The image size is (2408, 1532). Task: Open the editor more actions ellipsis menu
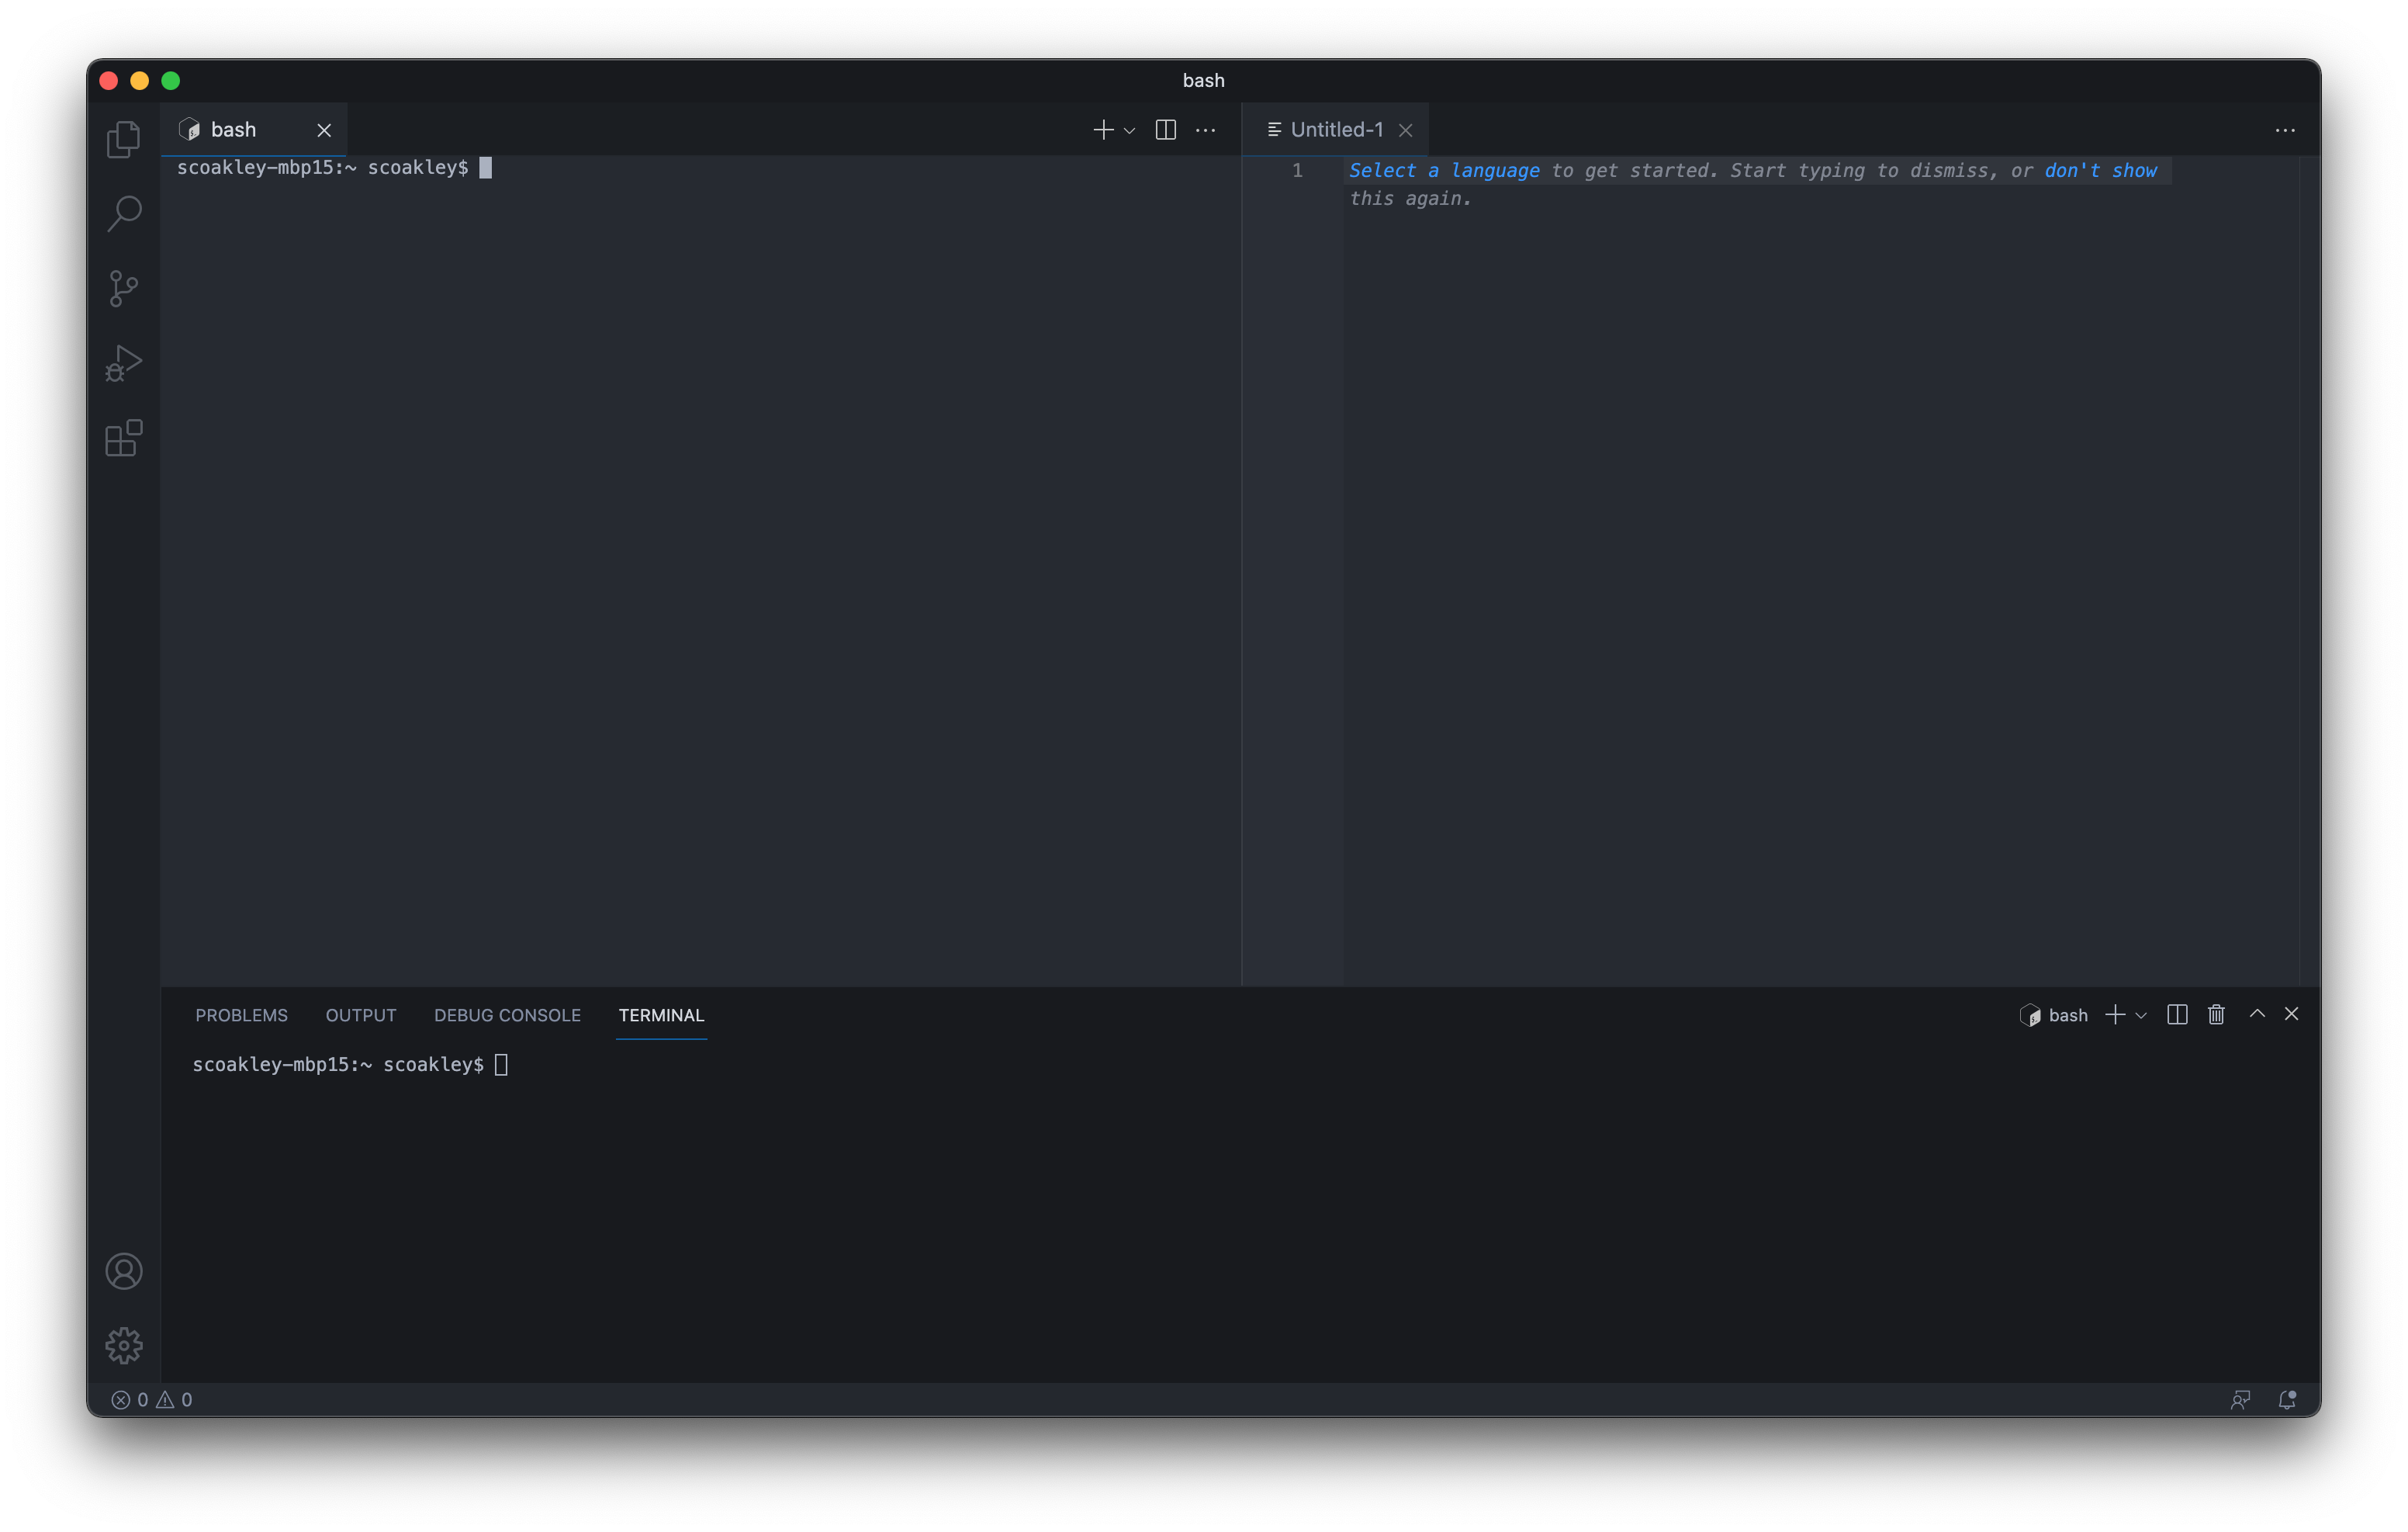click(1206, 130)
